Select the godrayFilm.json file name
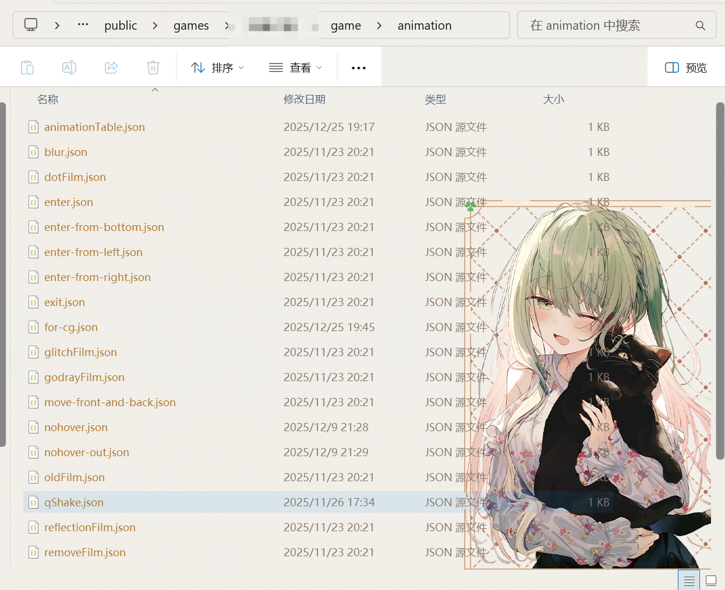 click(x=84, y=377)
